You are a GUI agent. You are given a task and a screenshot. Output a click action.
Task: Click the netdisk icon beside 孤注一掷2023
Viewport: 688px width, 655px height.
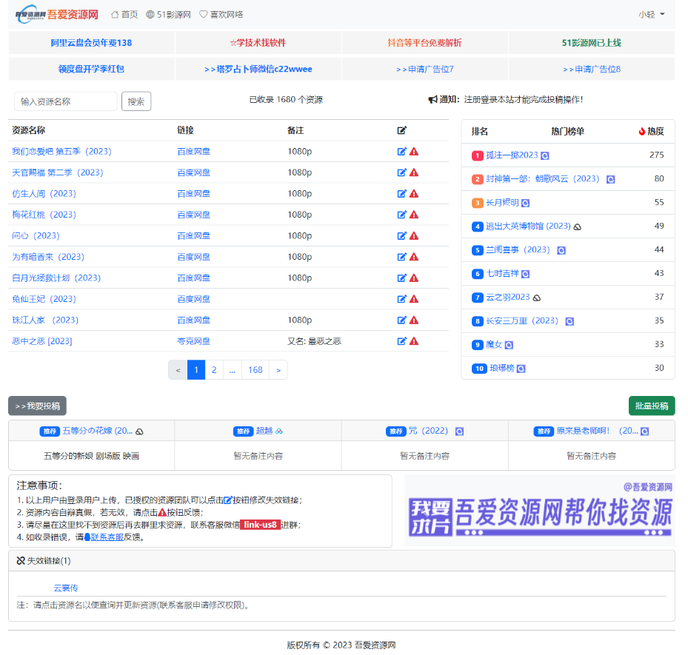[x=545, y=155]
